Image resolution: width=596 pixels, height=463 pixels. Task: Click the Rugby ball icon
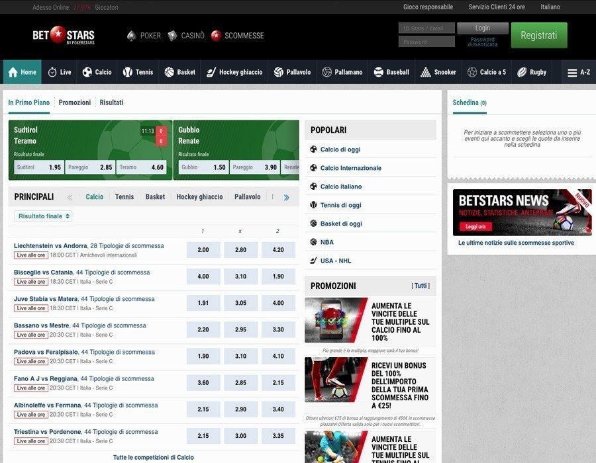[522, 72]
